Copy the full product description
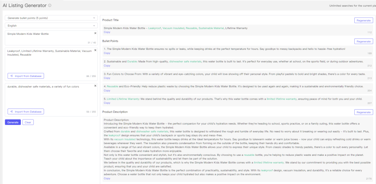 pyautogui.click(x=107, y=178)
